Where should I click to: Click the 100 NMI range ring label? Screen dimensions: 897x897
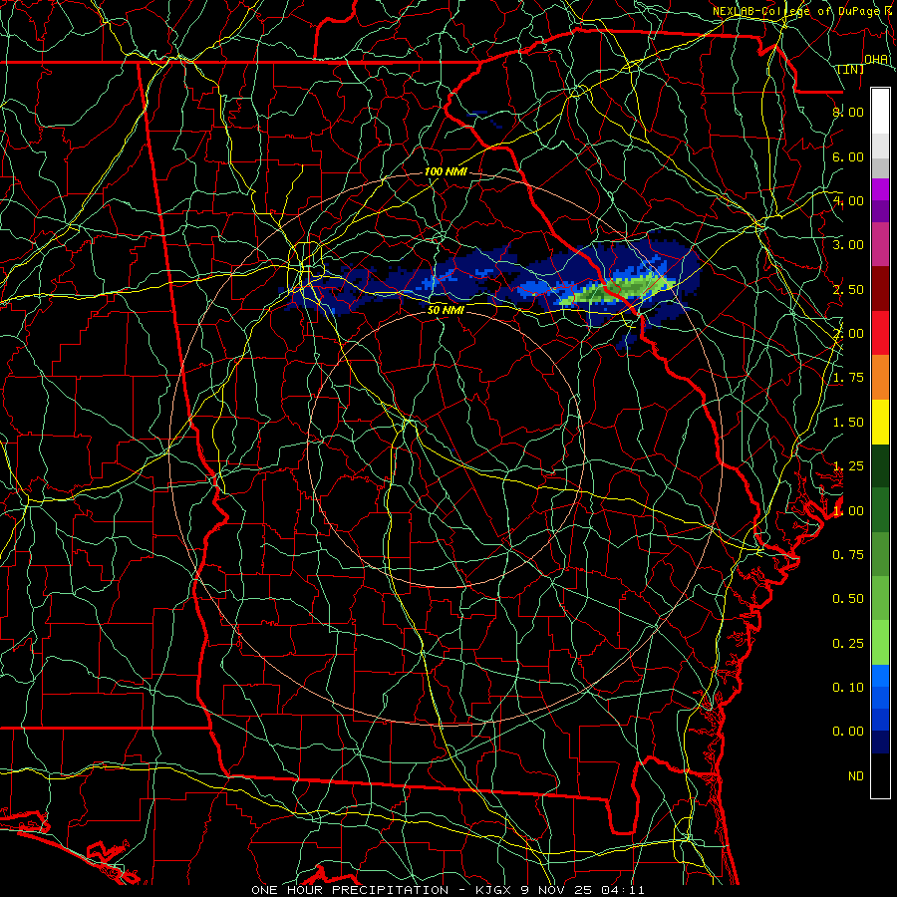pos(446,171)
